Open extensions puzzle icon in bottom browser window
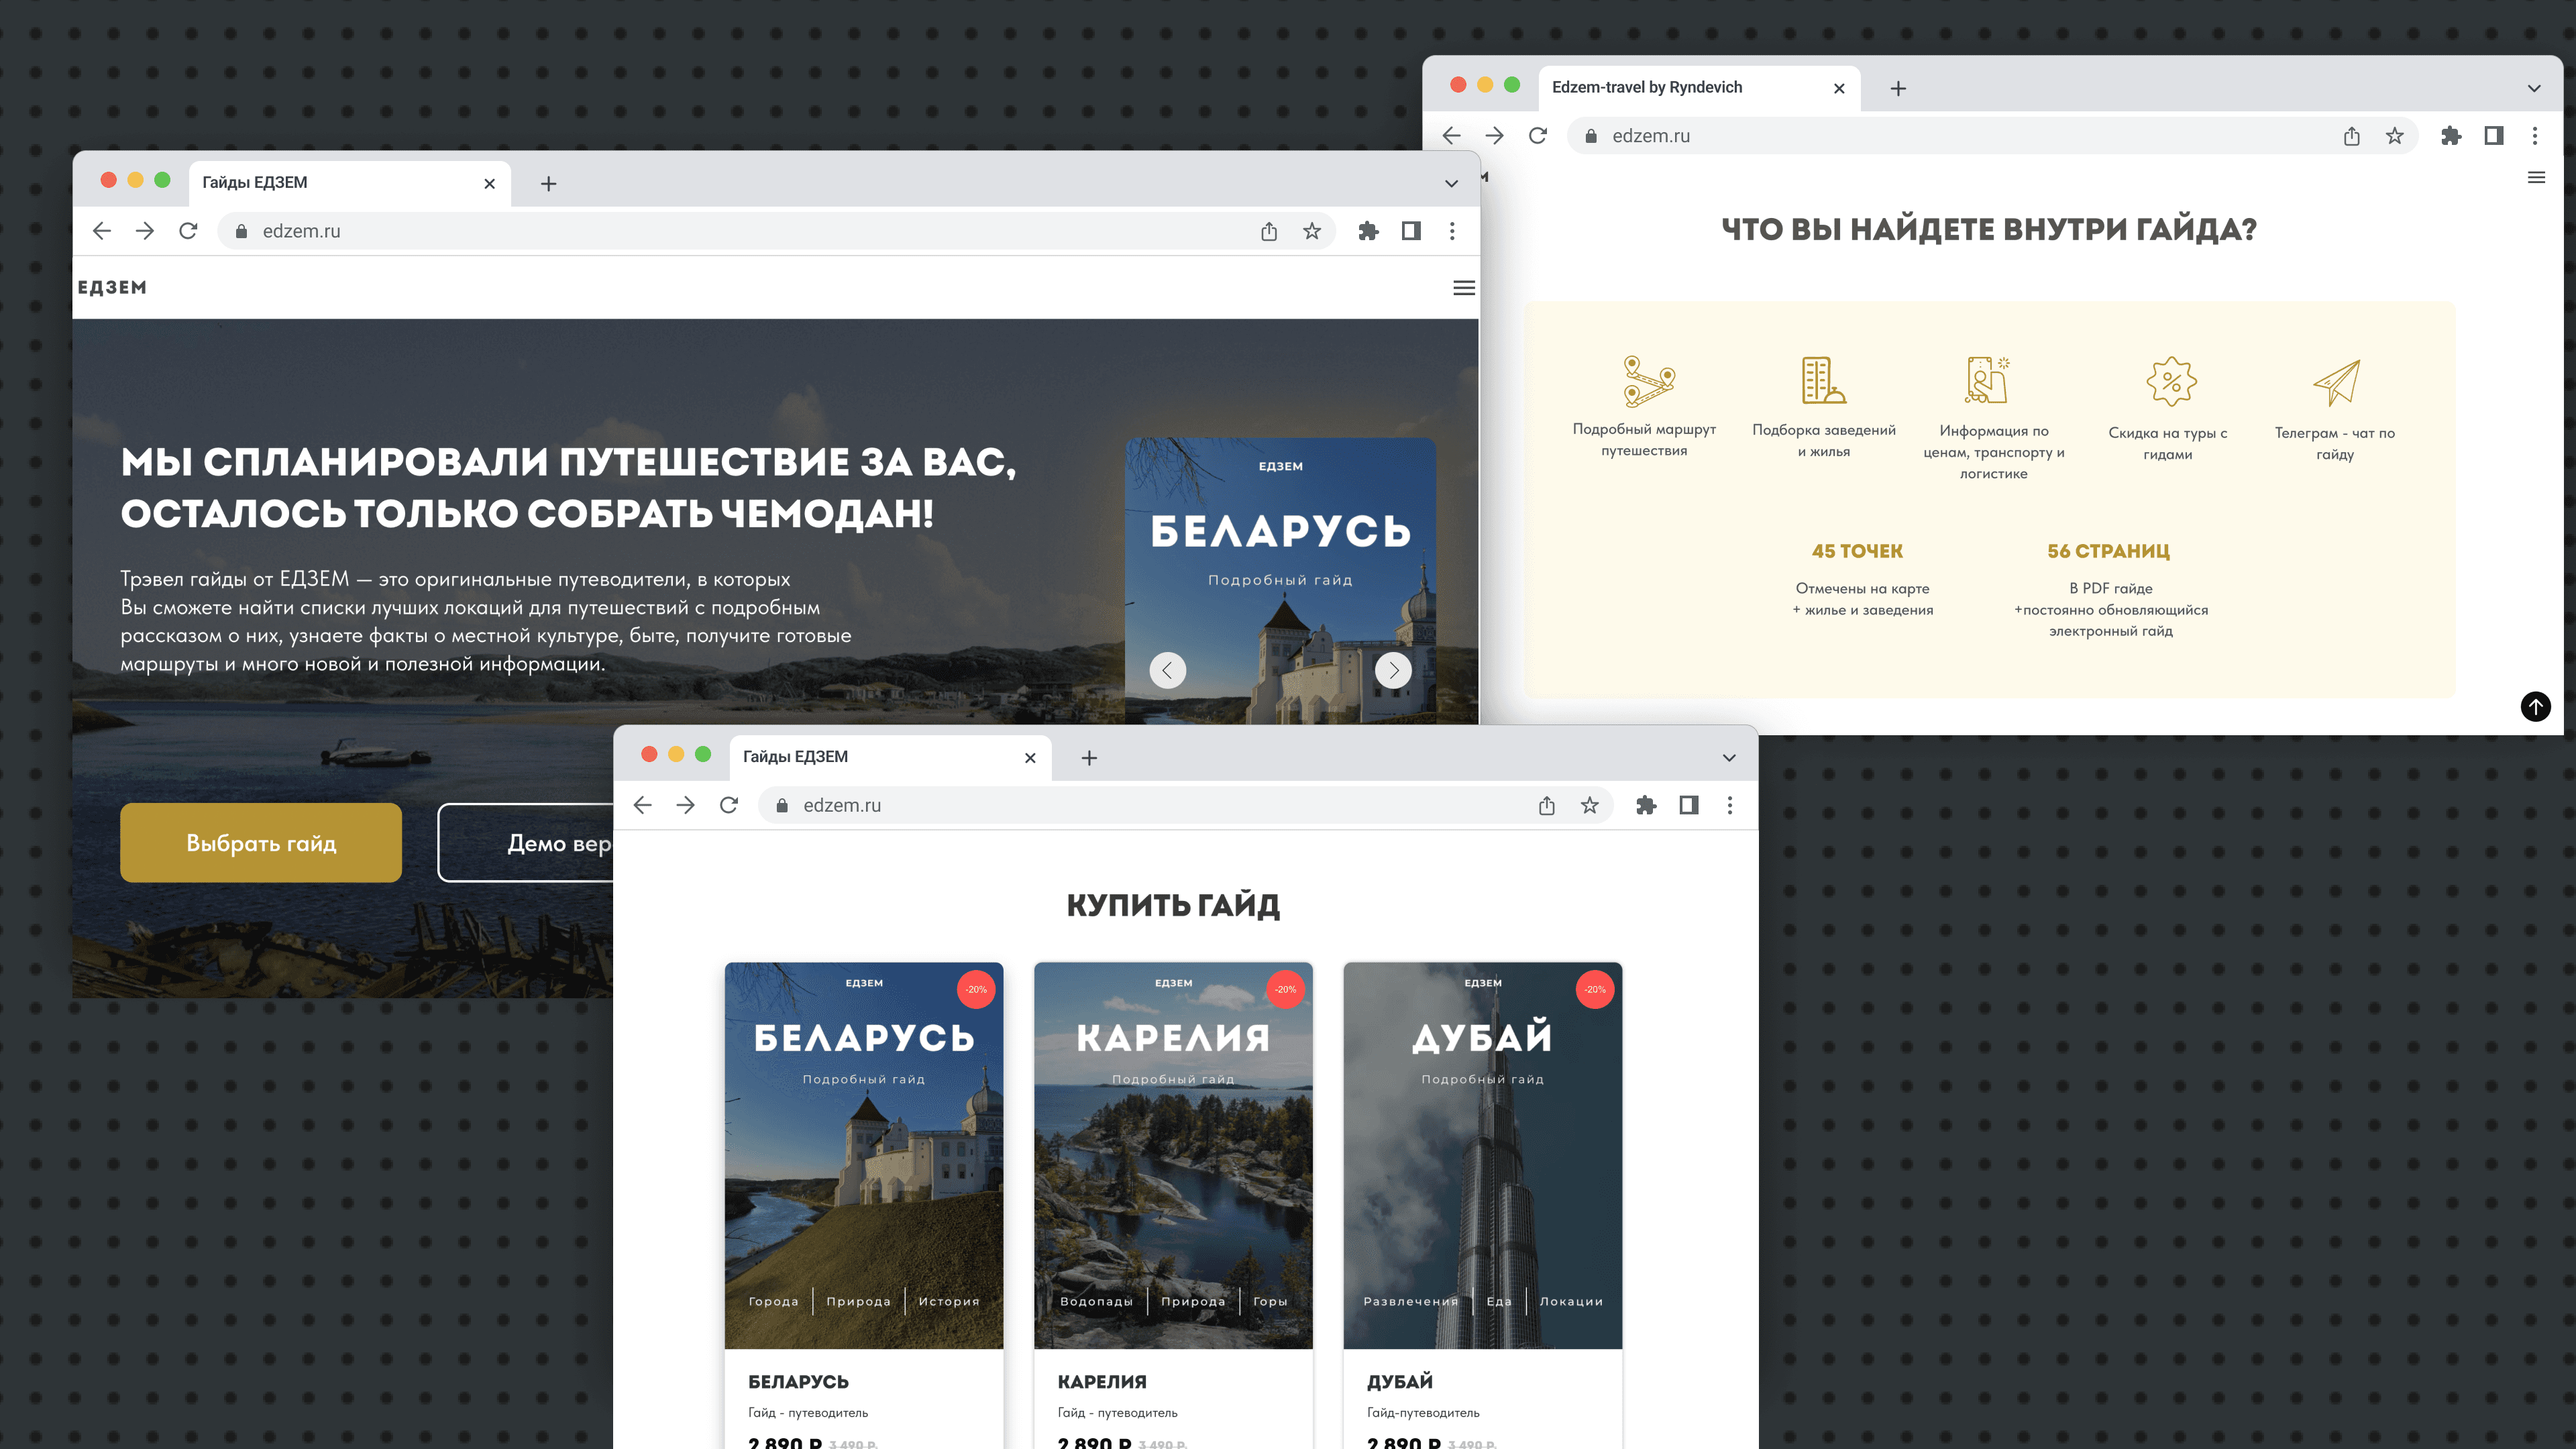2576x1449 pixels. pos(1646,805)
